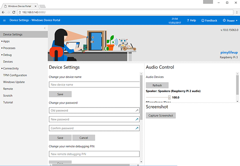Collapse the sidebar with the chevron arrow

pyautogui.click(x=45, y=28)
